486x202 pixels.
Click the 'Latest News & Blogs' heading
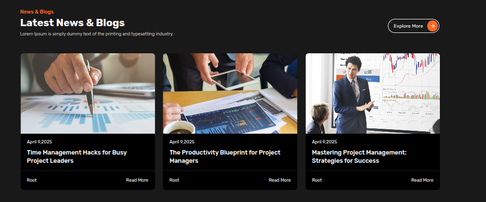click(x=72, y=23)
